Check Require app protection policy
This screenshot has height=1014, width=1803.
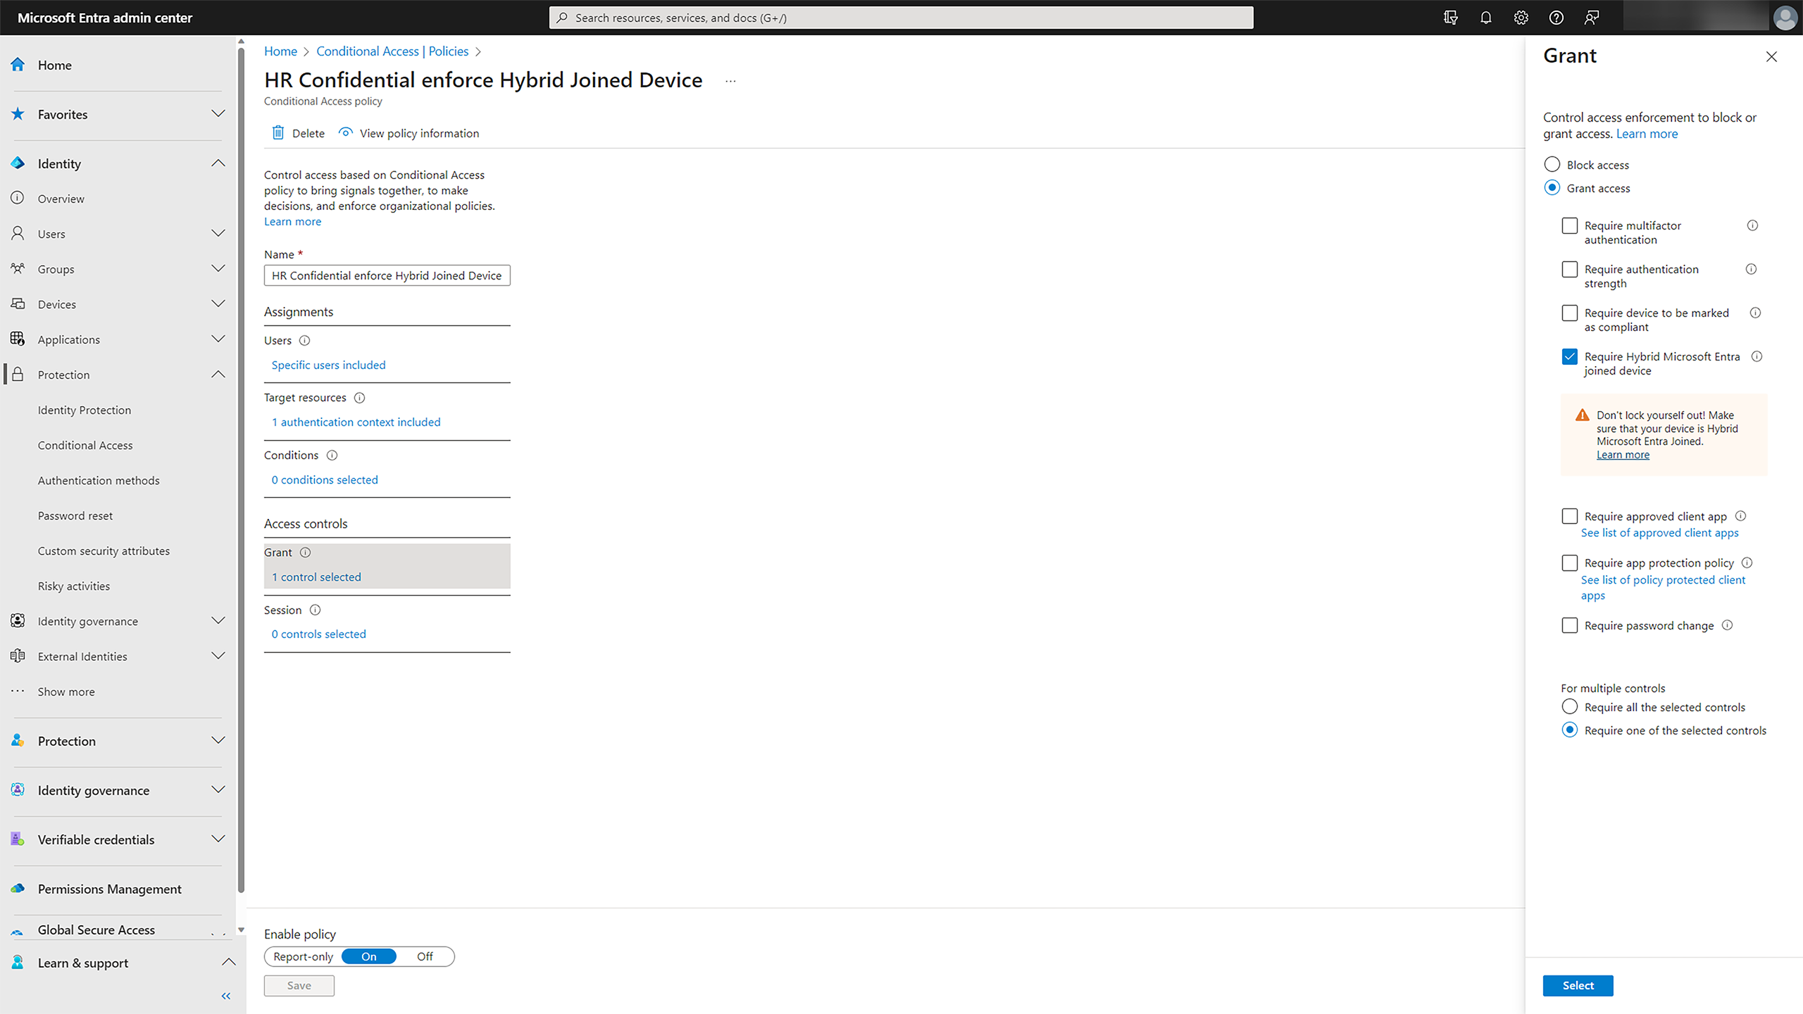pyautogui.click(x=1569, y=563)
